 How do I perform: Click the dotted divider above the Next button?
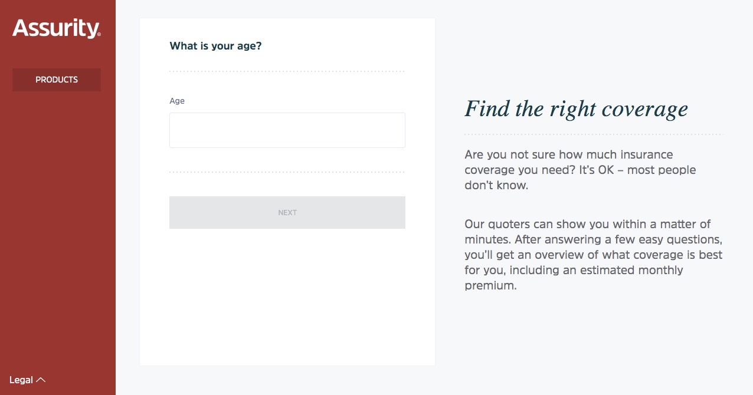click(x=287, y=172)
